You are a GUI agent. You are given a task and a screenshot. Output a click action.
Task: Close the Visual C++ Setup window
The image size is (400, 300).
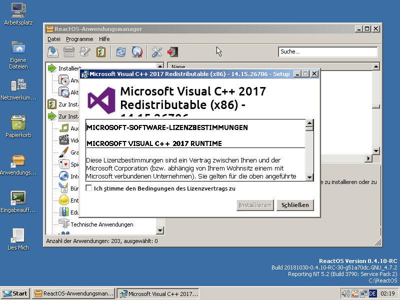[314, 74]
